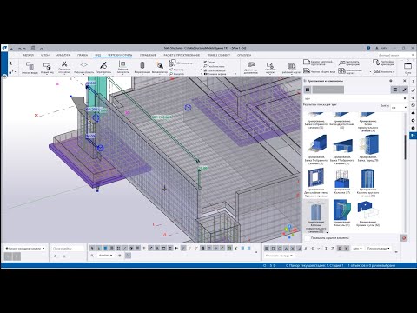Open the Плоскость вида dropdown

point(378,249)
